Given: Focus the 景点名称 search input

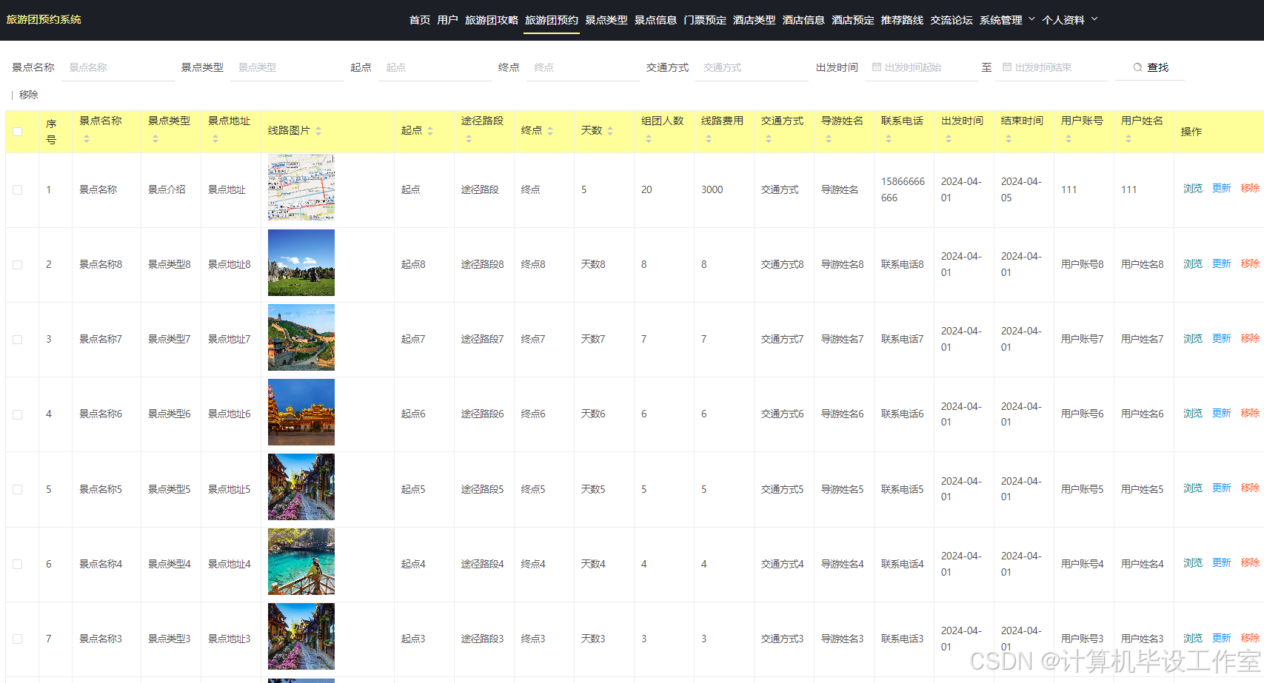Looking at the screenshot, I should point(118,67).
